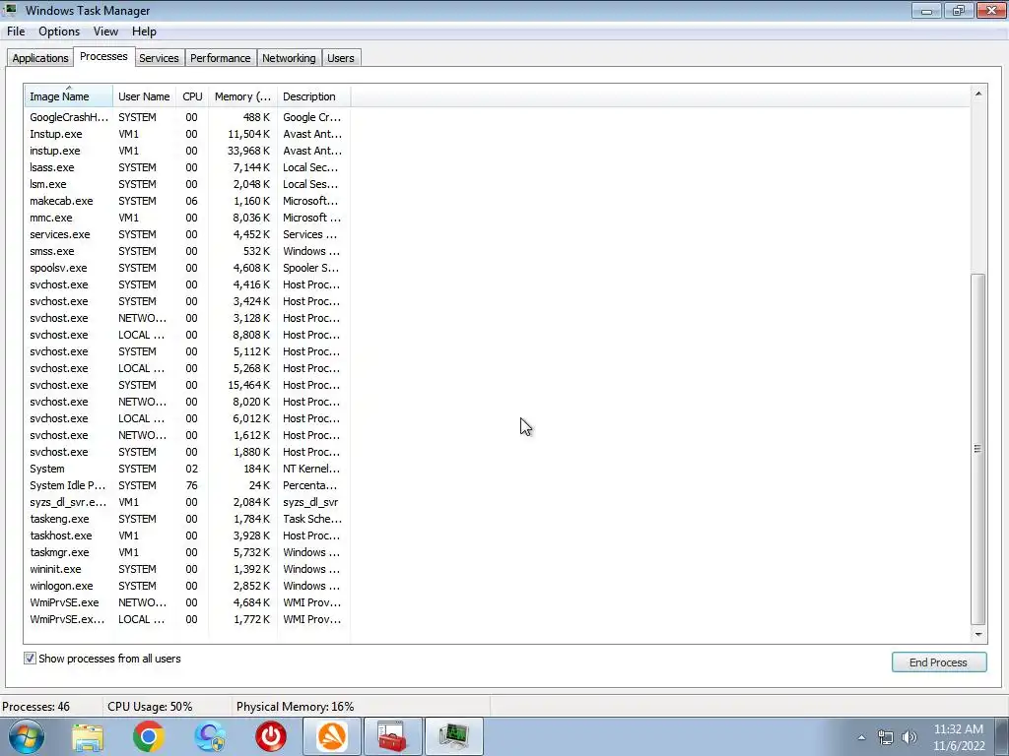1009x756 pixels.
Task: Select the wininit.exe process
Action: click(187, 569)
